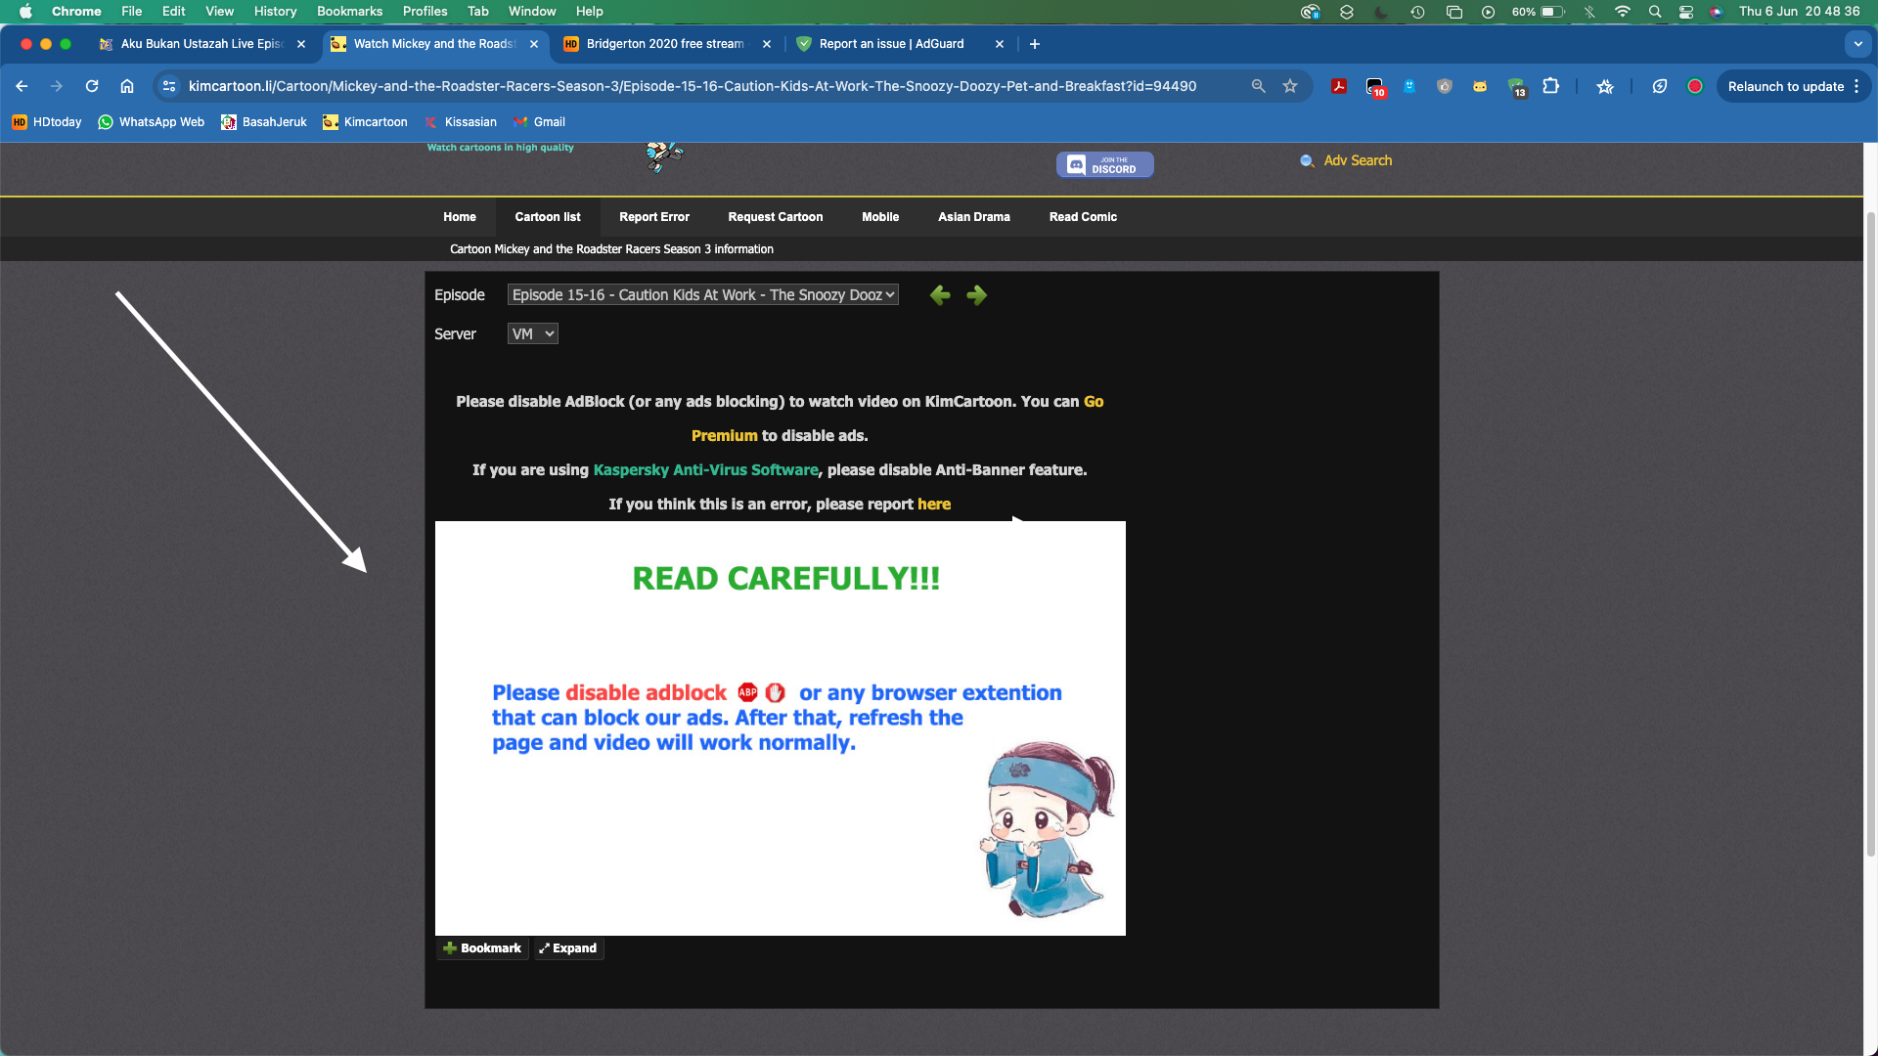Click the address bar URL field
The image size is (1878, 1056).
pyautogui.click(x=692, y=86)
